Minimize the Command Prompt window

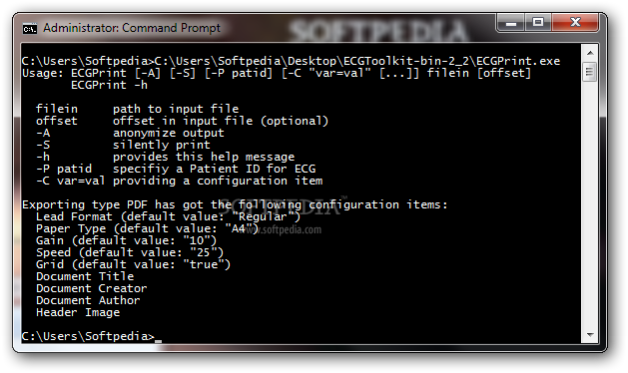tap(510, 22)
